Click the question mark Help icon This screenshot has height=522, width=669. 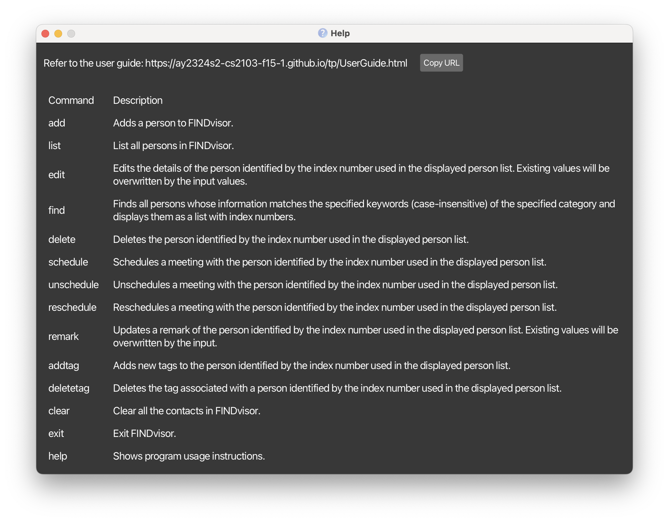pos(322,33)
